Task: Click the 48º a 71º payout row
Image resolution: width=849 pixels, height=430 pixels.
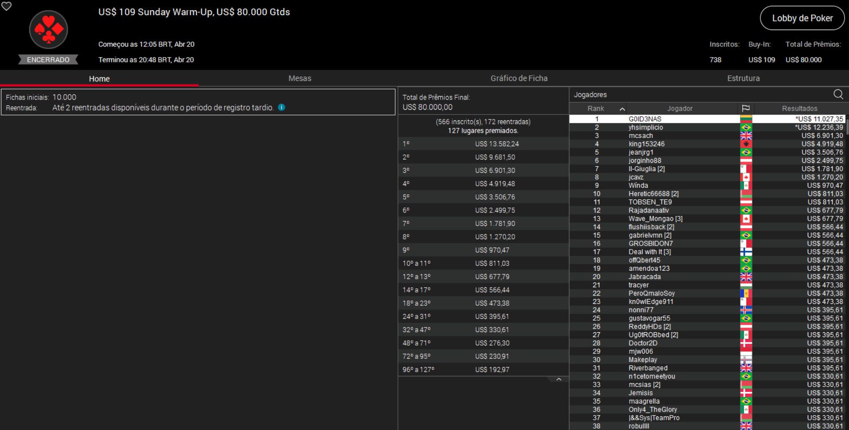Action: coord(483,343)
